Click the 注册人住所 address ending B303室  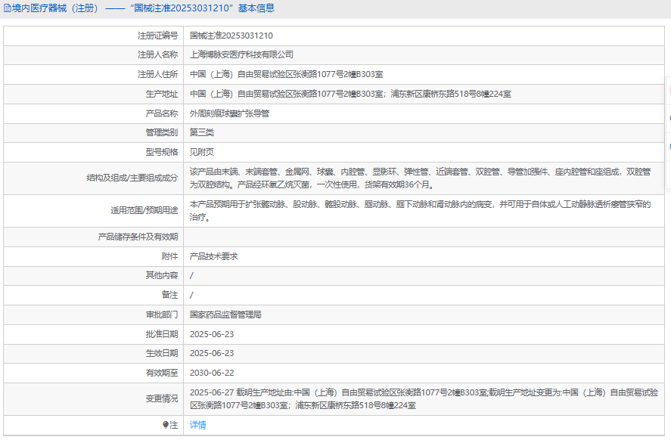[286, 74]
